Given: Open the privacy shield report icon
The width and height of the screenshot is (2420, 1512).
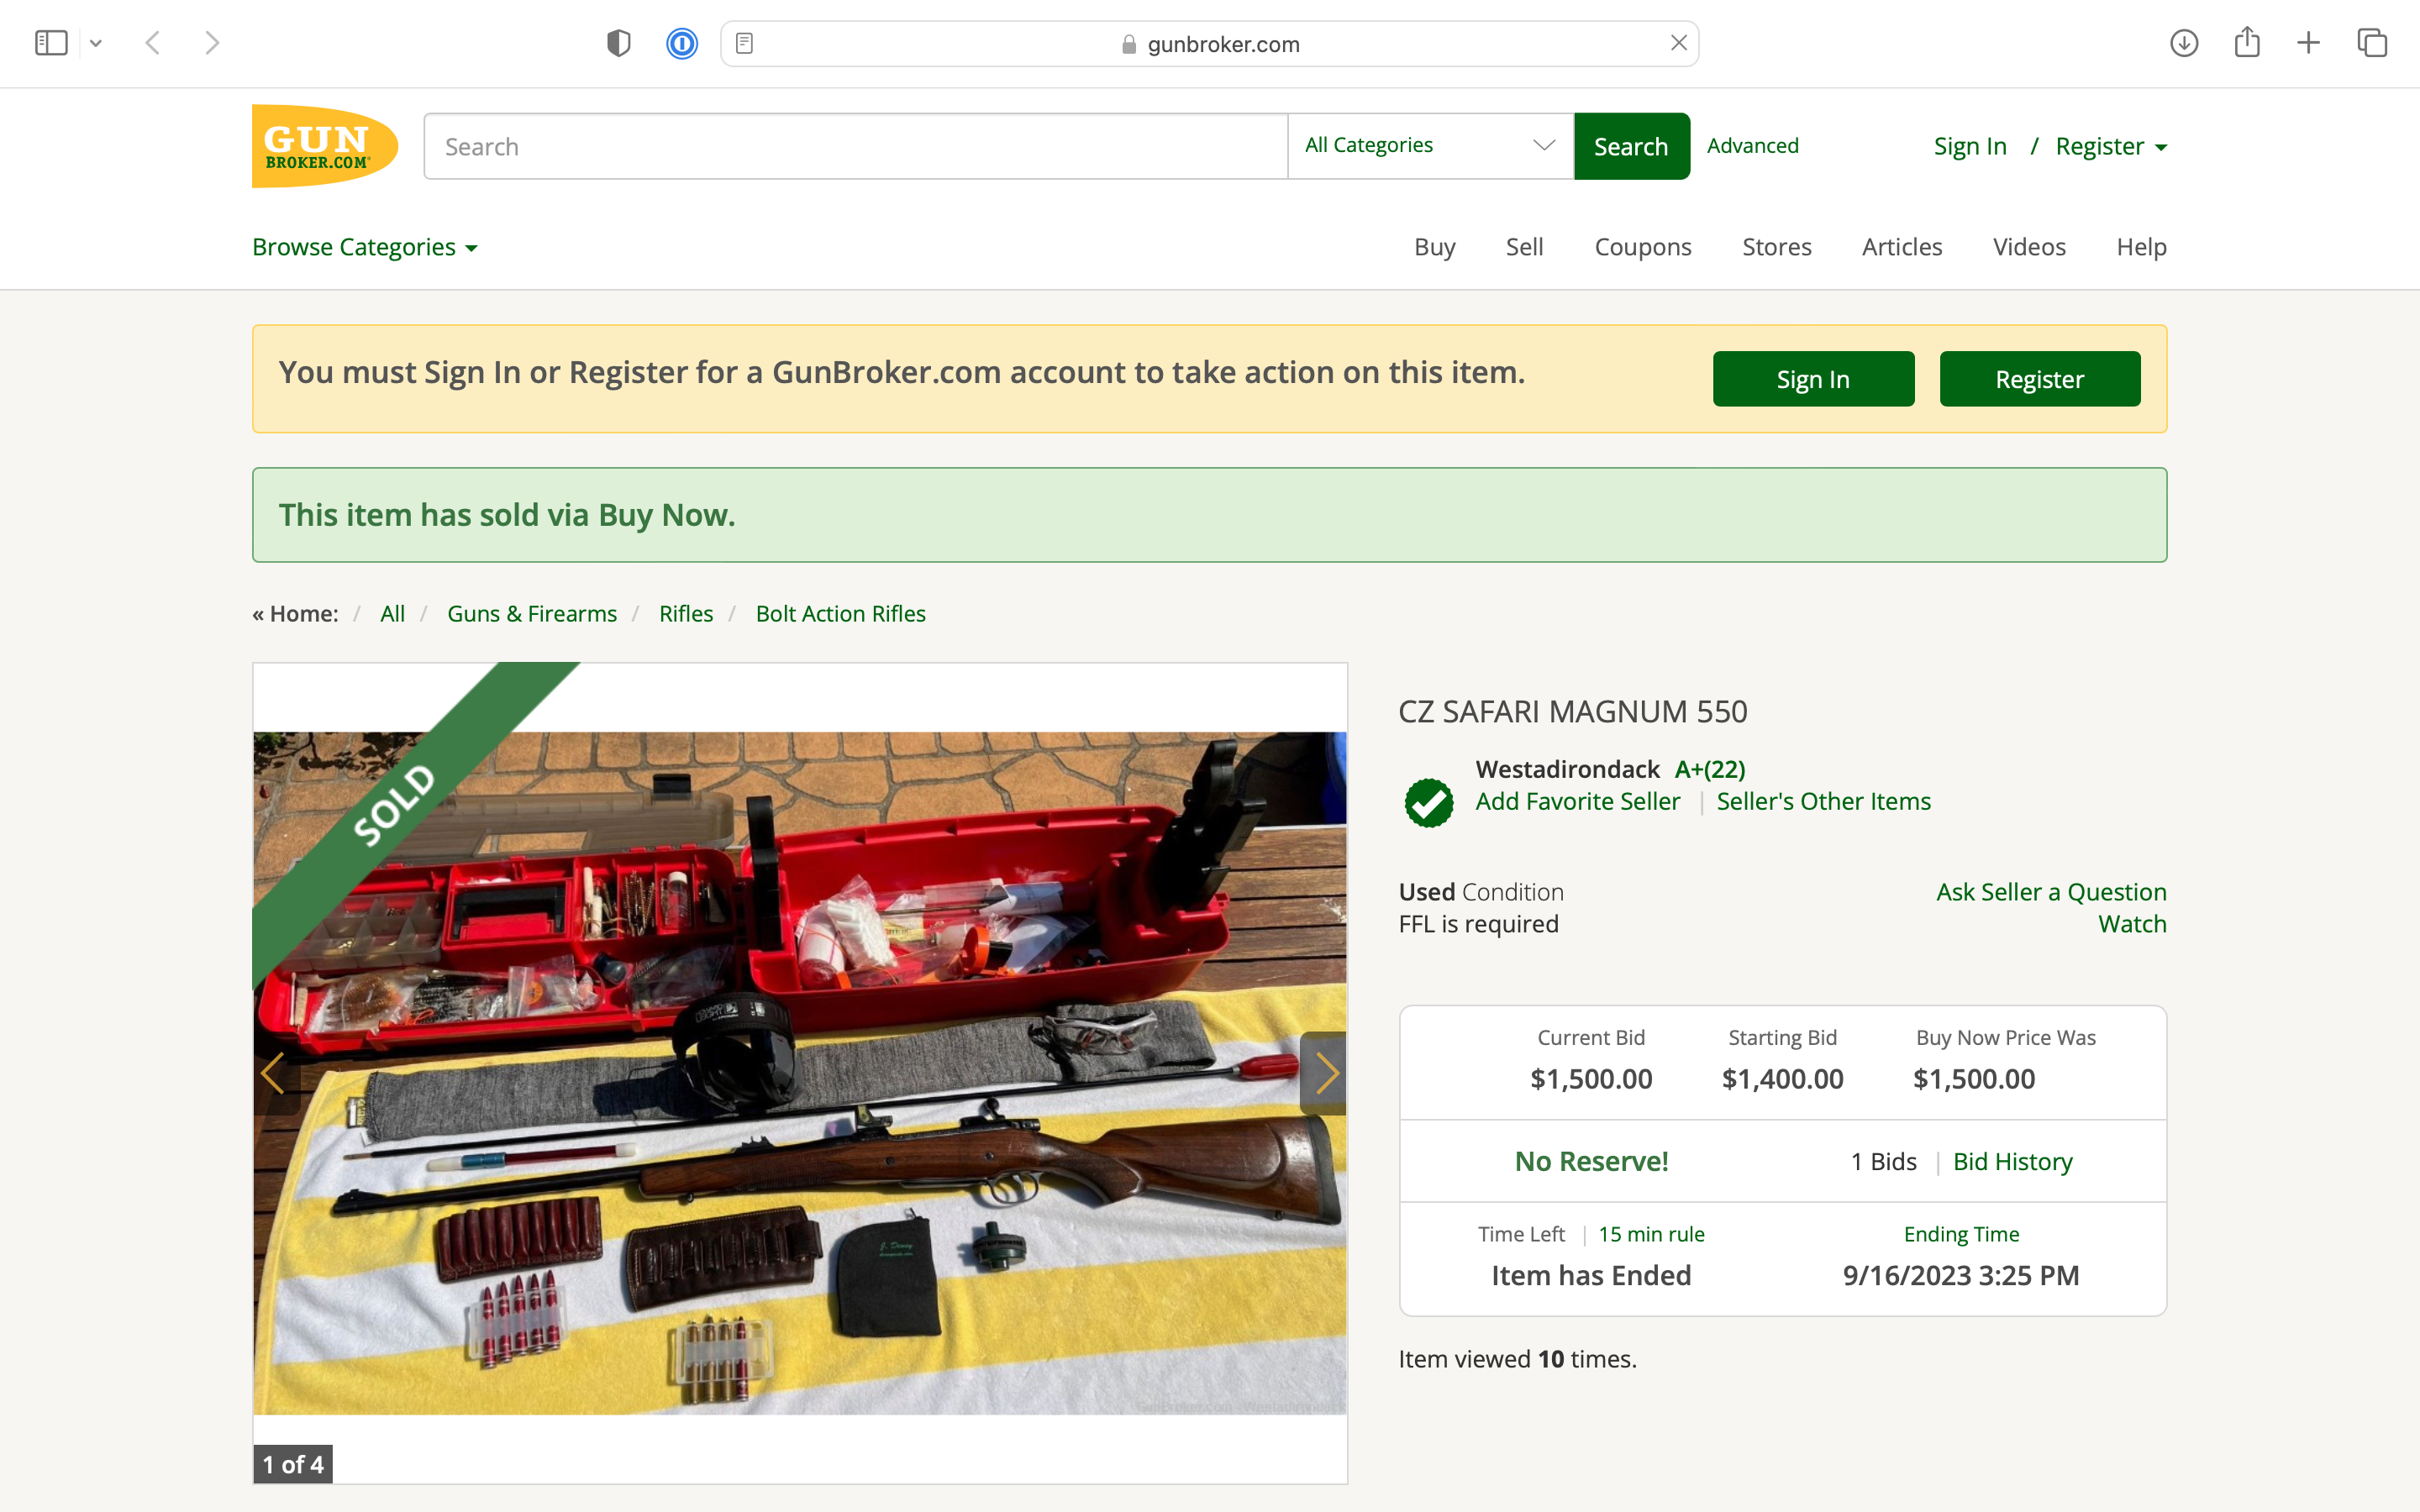Looking at the screenshot, I should [619, 43].
